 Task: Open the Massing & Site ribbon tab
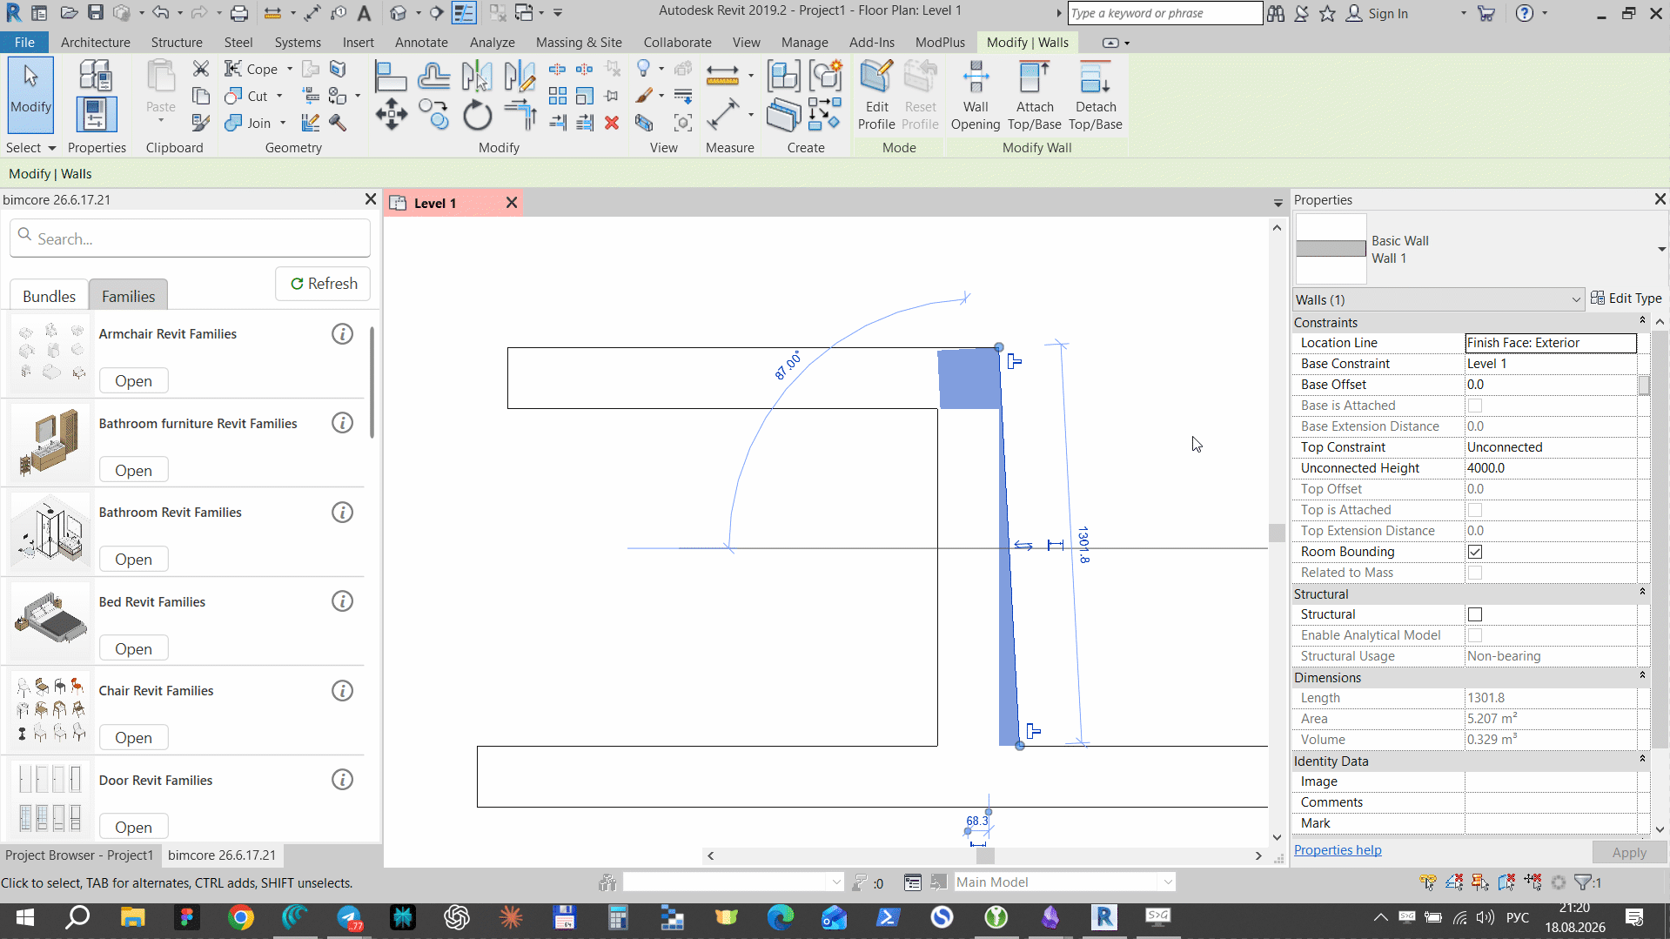point(579,42)
